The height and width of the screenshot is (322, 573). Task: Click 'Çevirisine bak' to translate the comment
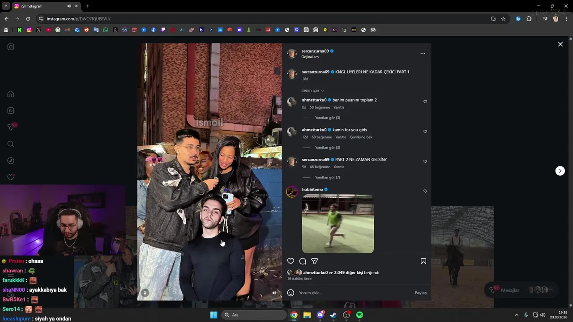(361, 137)
